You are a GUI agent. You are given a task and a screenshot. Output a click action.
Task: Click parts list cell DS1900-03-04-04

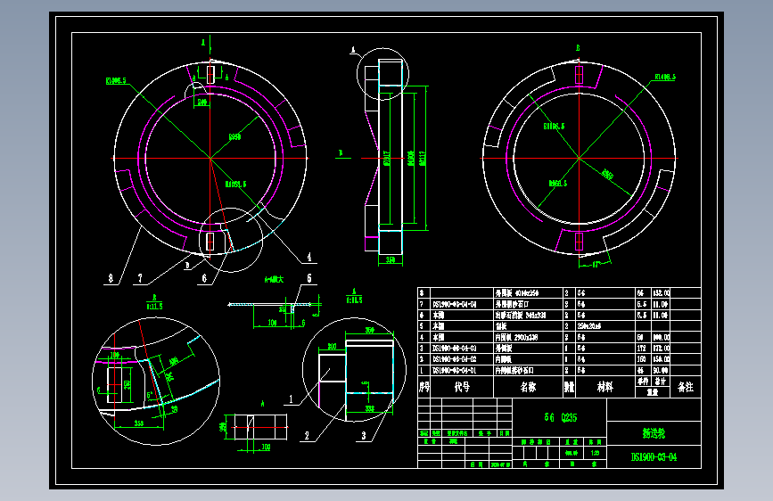tap(455, 304)
